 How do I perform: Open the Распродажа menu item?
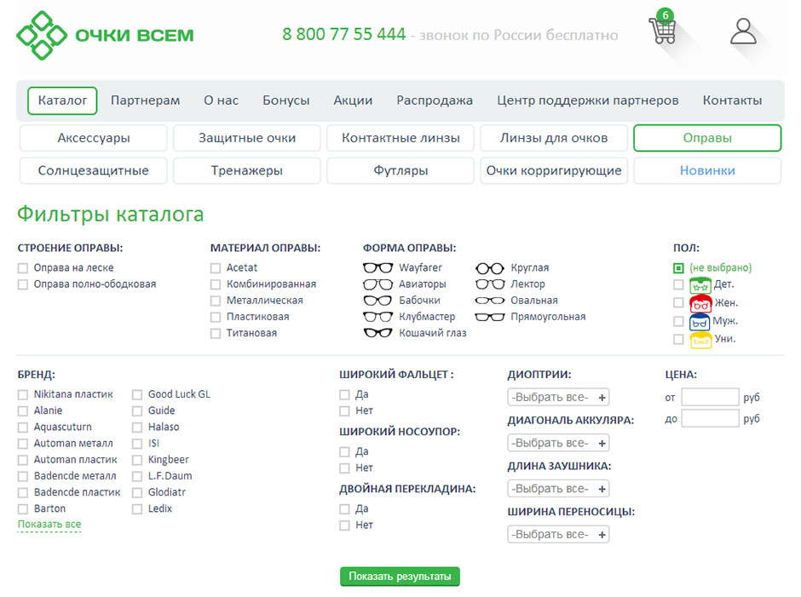pyautogui.click(x=434, y=100)
